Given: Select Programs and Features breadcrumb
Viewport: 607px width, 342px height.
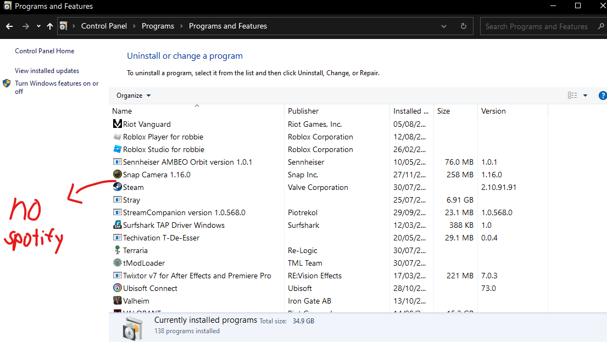Looking at the screenshot, I should coord(227,26).
